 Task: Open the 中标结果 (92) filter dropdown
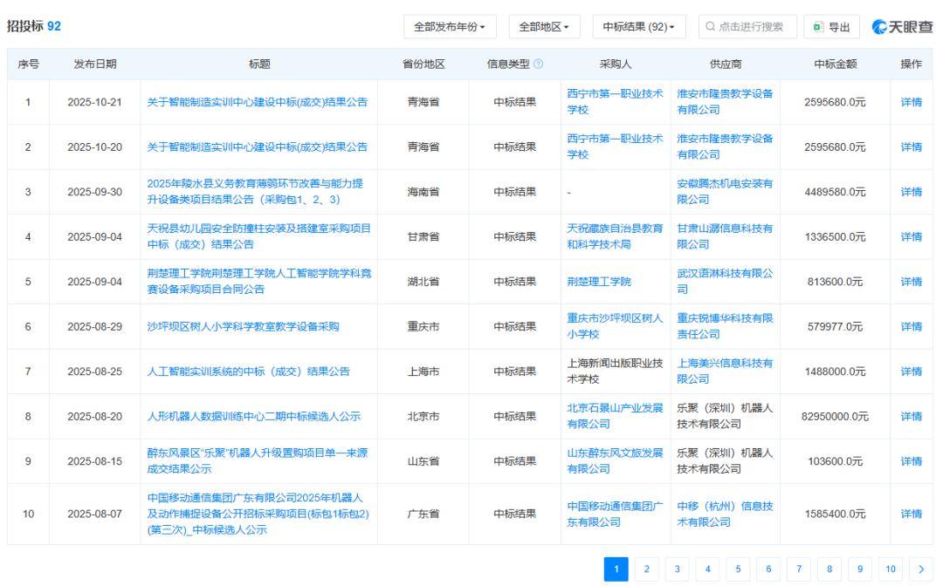(639, 27)
